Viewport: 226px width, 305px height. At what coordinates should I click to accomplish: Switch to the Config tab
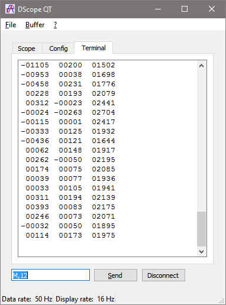[x=59, y=48]
